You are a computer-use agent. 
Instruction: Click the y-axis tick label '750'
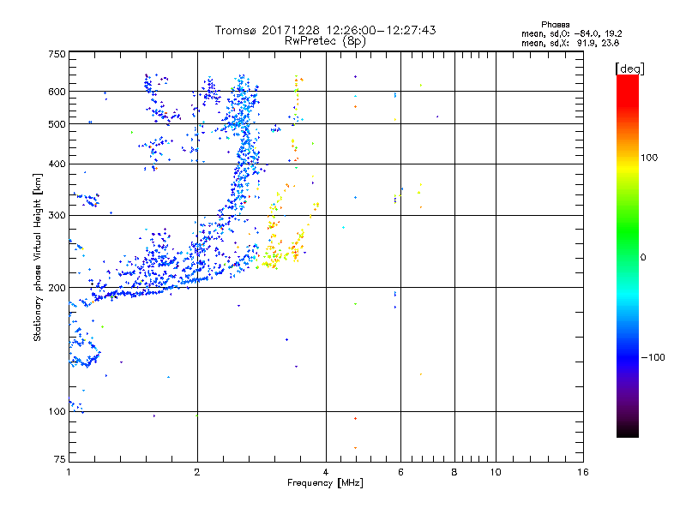coord(57,54)
